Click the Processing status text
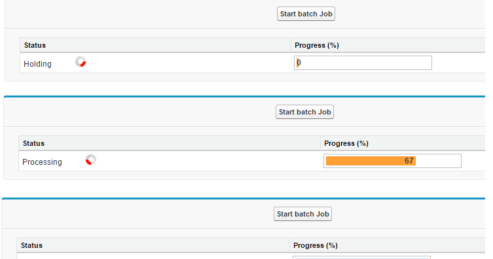 click(x=42, y=162)
